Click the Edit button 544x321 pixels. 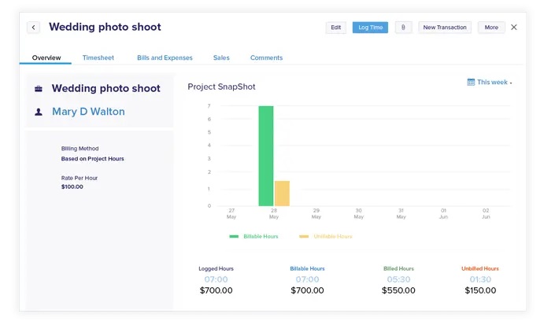point(335,28)
